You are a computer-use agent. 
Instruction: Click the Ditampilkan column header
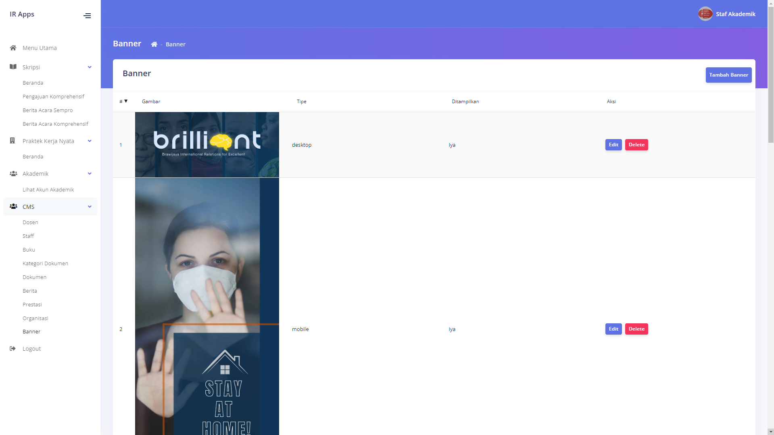pos(465,101)
